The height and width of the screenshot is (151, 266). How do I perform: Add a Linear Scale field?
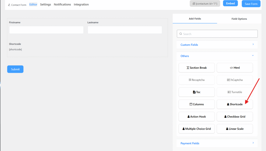(x=235, y=129)
